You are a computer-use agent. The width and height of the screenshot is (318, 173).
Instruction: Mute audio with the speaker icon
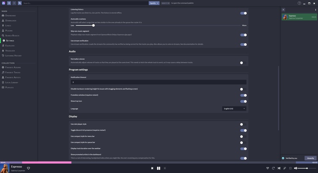[x=296, y=168]
